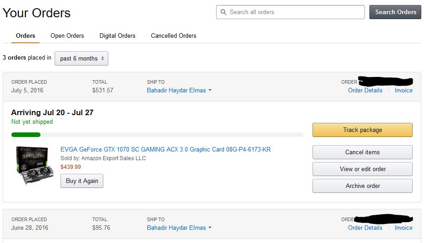Click the Archive order button
429x243 pixels.
pyautogui.click(x=362, y=186)
